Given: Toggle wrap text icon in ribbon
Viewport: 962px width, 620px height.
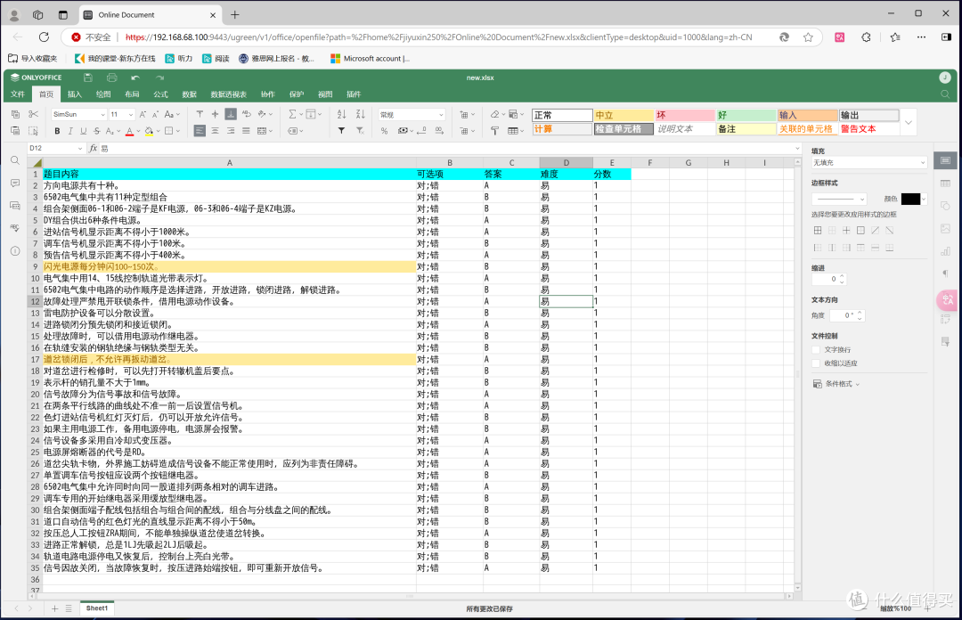Looking at the screenshot, I should (x=247, y=114).
